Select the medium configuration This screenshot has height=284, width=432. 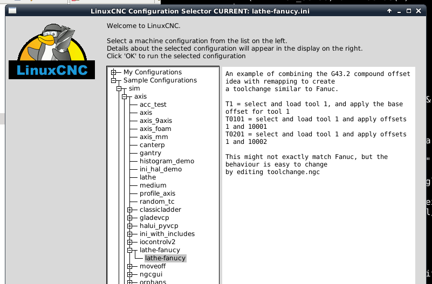153,185
